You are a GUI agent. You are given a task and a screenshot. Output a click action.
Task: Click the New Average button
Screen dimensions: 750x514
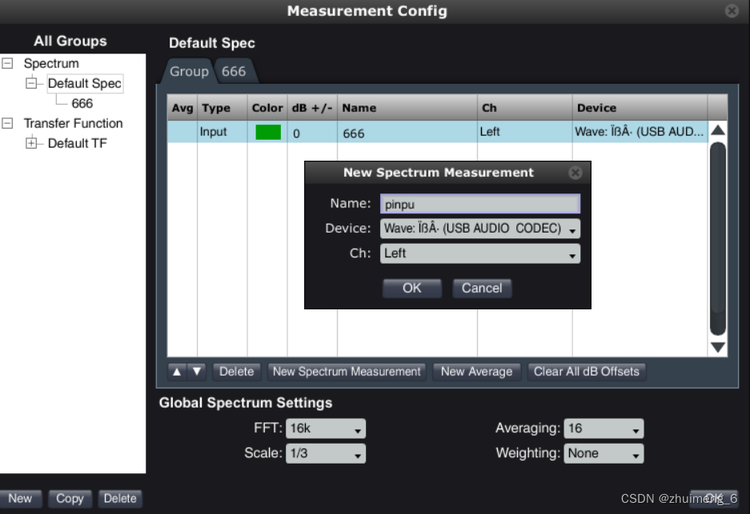476,372
